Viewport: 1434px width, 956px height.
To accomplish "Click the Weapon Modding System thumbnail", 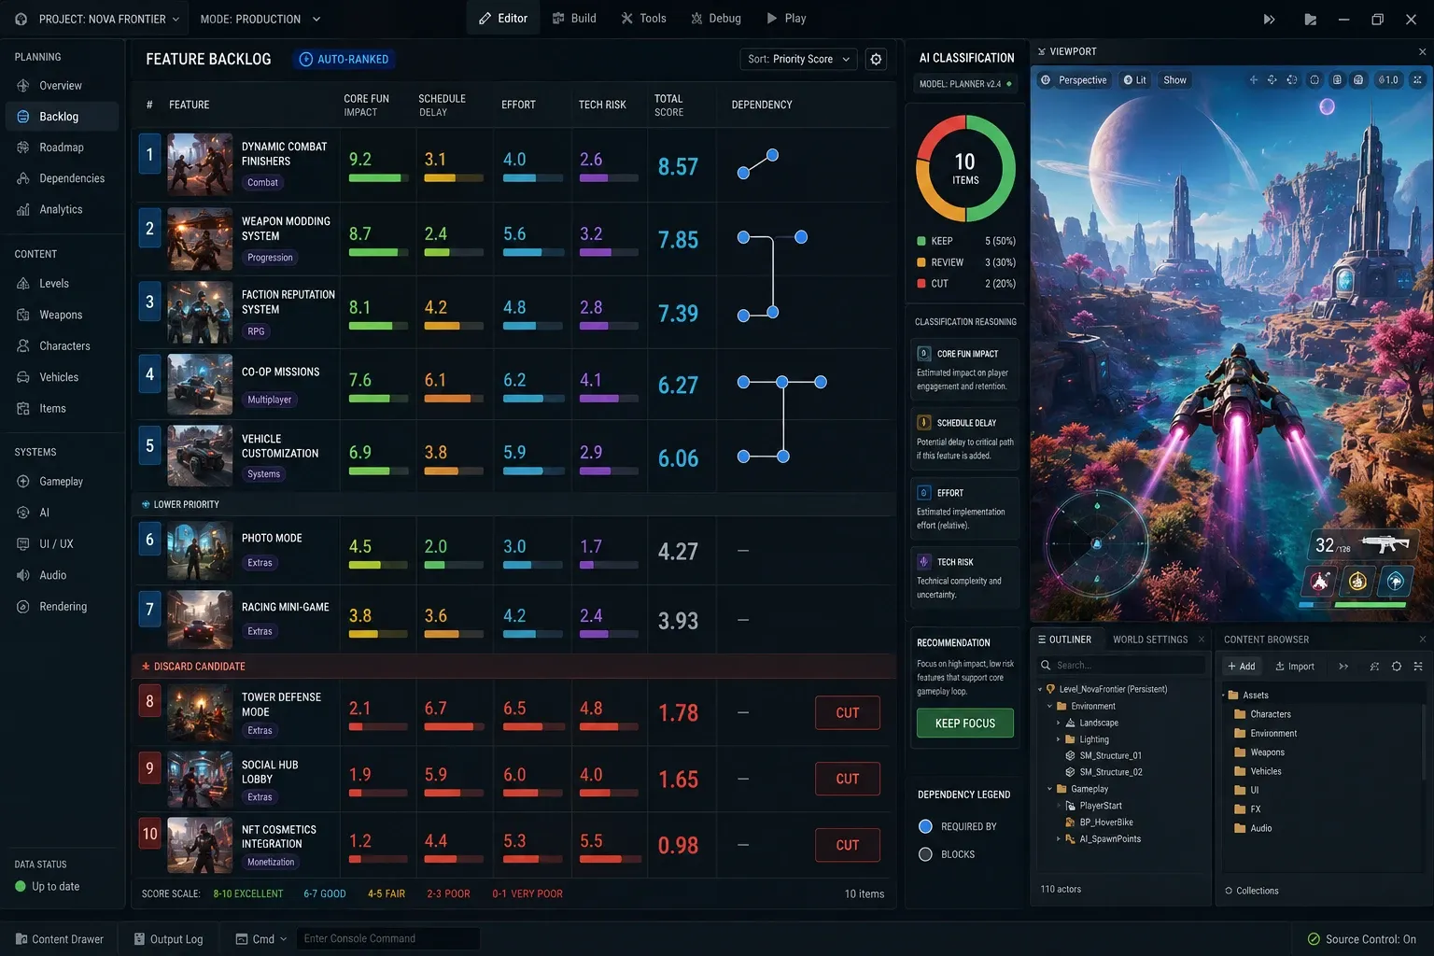I will point(200,239).
